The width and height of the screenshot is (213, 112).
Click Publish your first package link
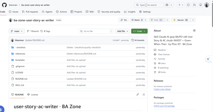pyautogui.click(x=164, y=106)
